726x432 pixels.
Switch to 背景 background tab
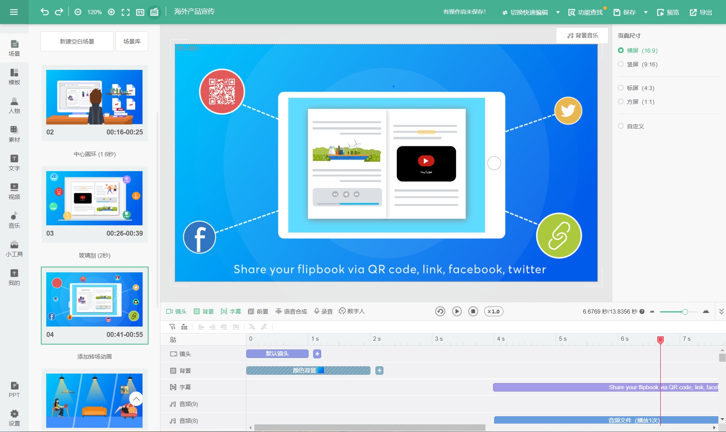[204, 311]
